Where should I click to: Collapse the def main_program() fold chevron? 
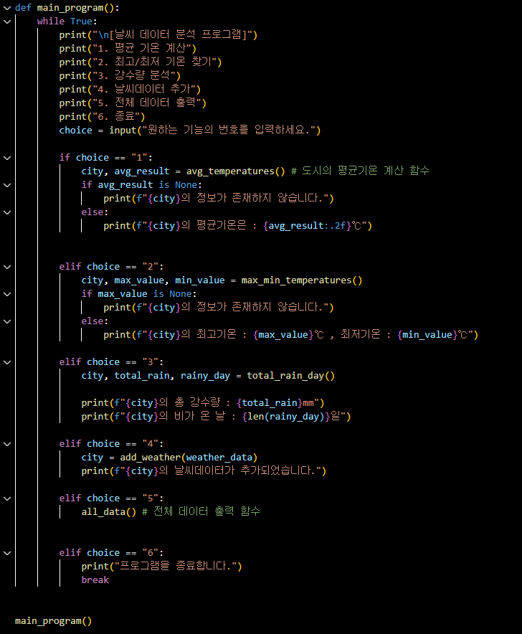click(x=7, y=8)
